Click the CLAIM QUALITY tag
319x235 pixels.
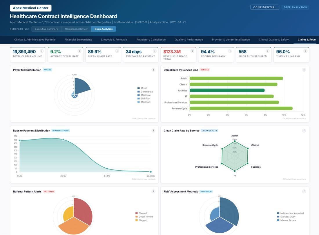[209, 131]
